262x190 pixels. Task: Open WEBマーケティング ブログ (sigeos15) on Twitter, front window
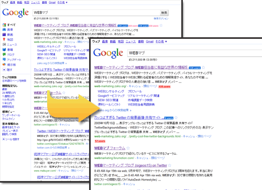130,165
